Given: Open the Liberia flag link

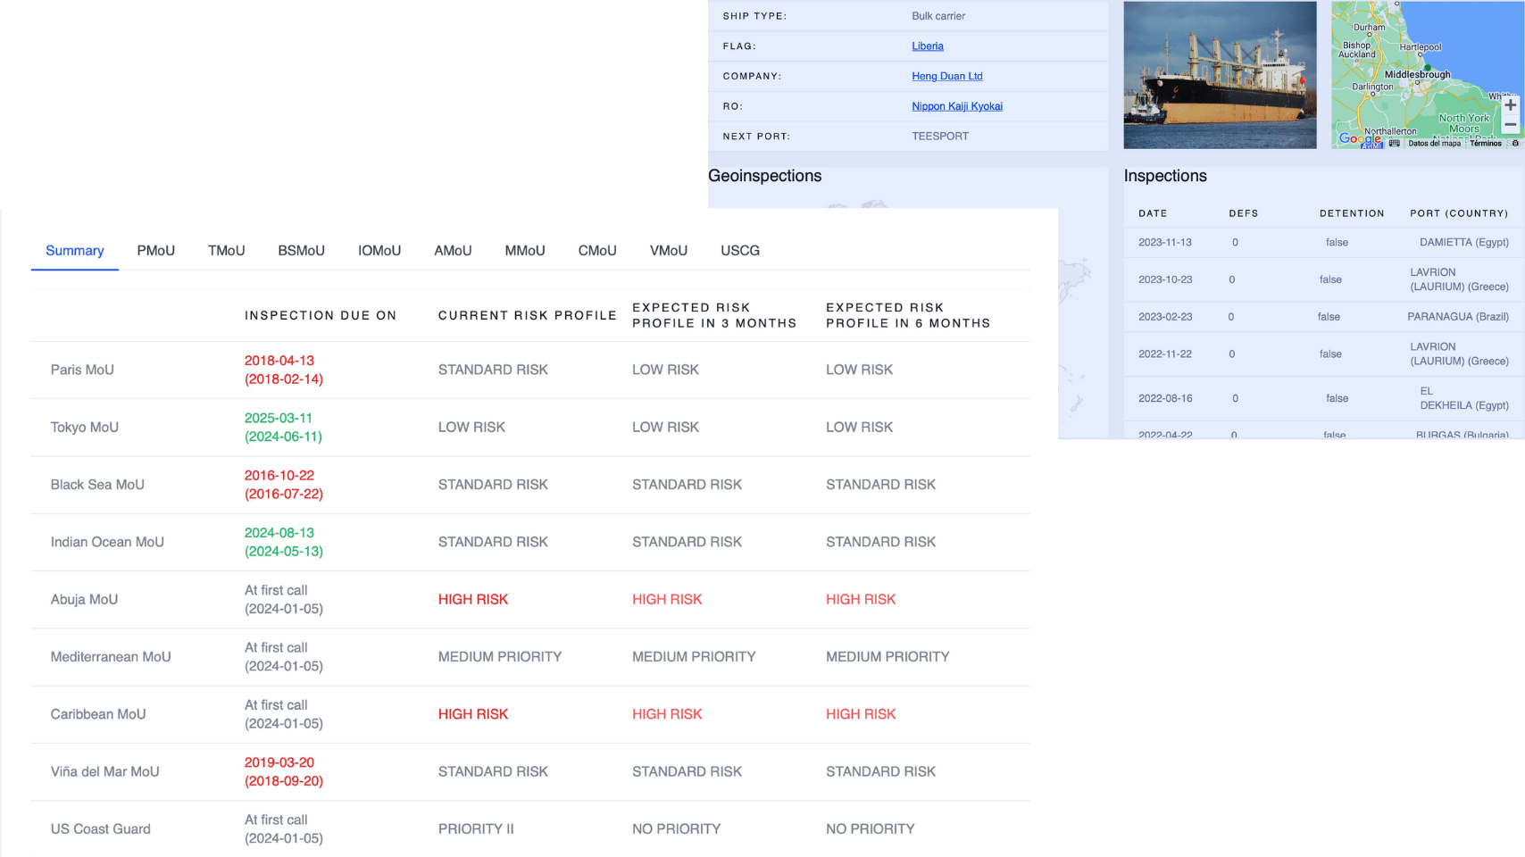Looking at the screenshot, I should (927, 46).
